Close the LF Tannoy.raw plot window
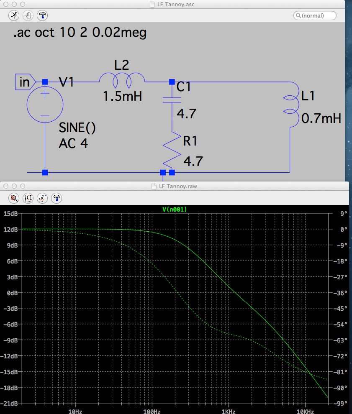This screenshot has height=414, width=352. coord(6,186)
